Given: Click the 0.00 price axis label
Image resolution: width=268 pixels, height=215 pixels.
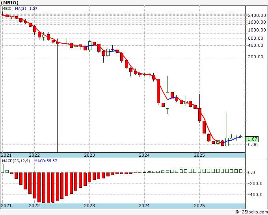Looking at the screenshot, I should (253, 145).
